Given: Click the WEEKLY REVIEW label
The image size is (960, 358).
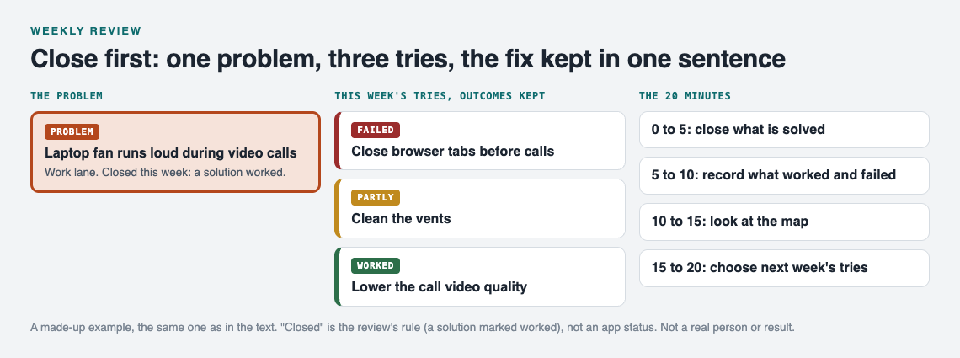Looking at the screenshot, I should tap(87, 30).
